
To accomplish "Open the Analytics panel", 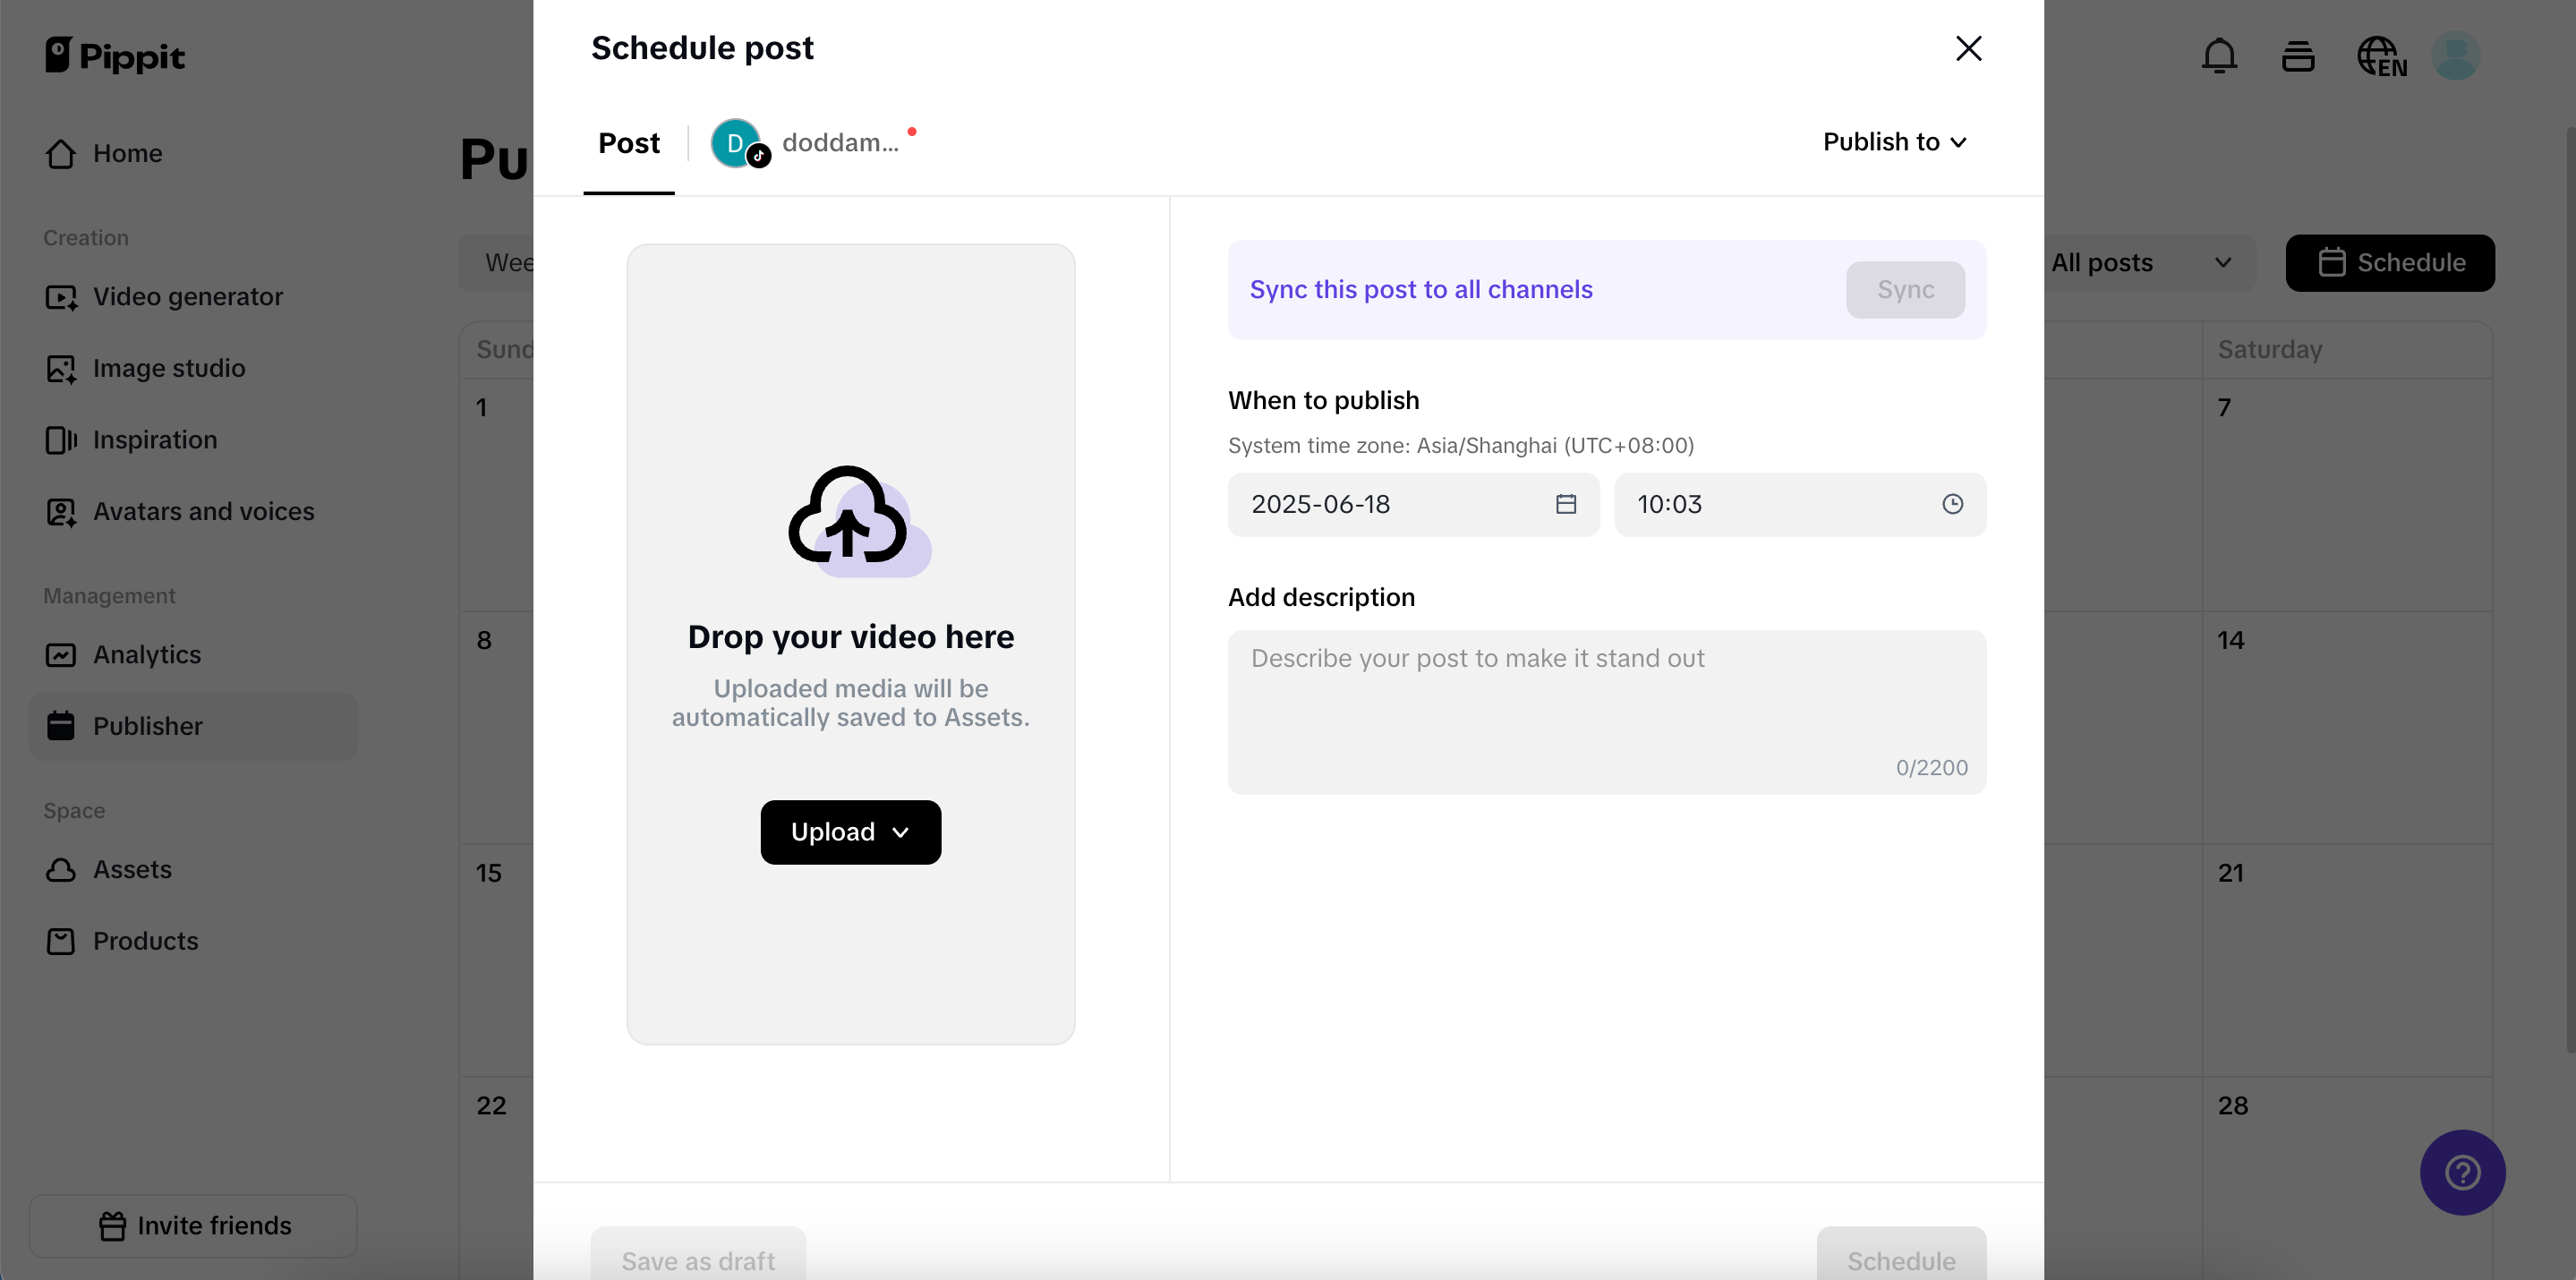I will (147, 655).
